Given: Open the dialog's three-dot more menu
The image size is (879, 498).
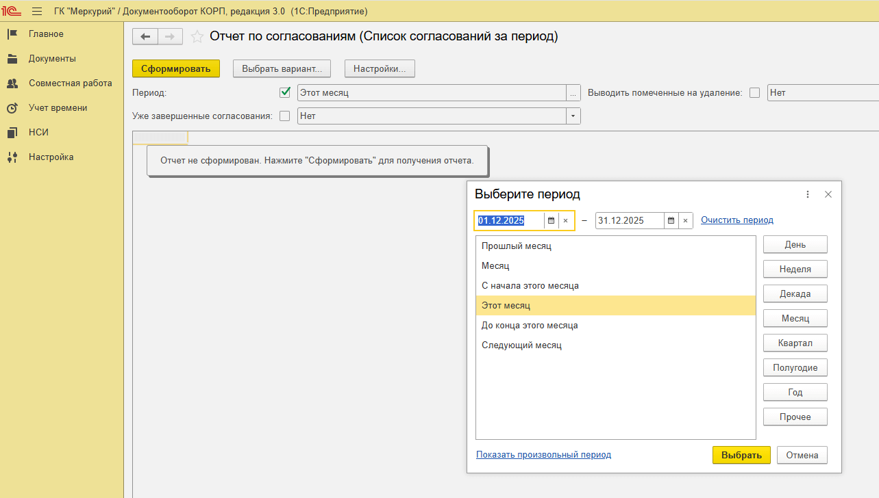Looking at the screenshot, I should pyautogui.click(x=808, y=194).
